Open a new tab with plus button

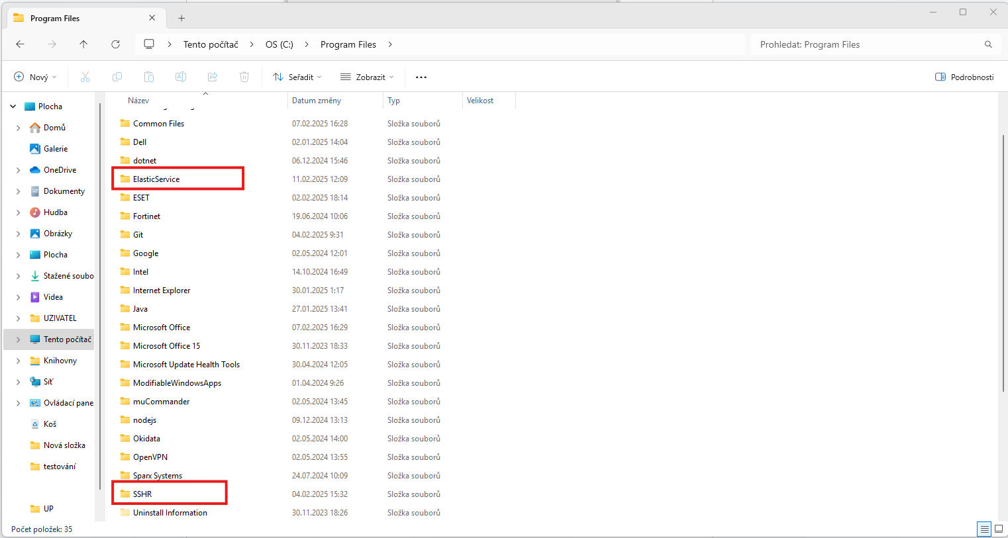click(181, 19)
